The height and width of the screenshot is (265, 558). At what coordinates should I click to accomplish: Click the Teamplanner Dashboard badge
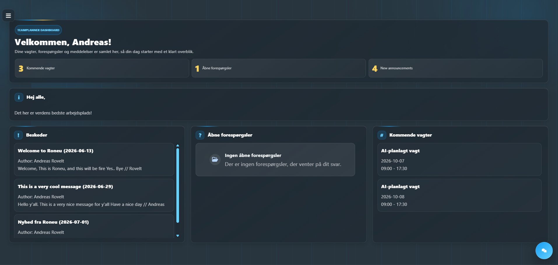click(38, 30)
